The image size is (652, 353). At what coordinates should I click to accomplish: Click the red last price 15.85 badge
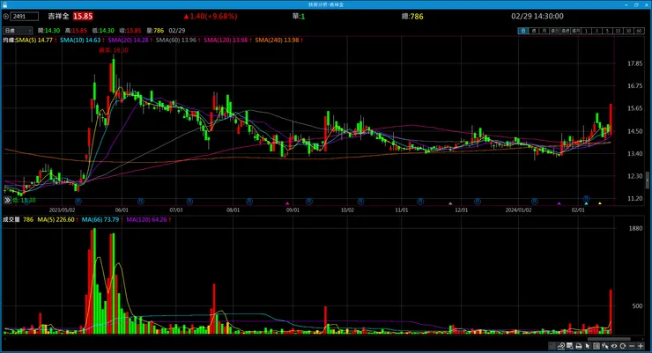pyautogui.click(x=83, y=16)
